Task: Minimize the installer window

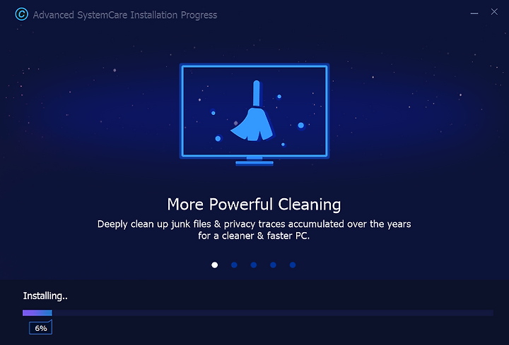Action: (474, 13)
